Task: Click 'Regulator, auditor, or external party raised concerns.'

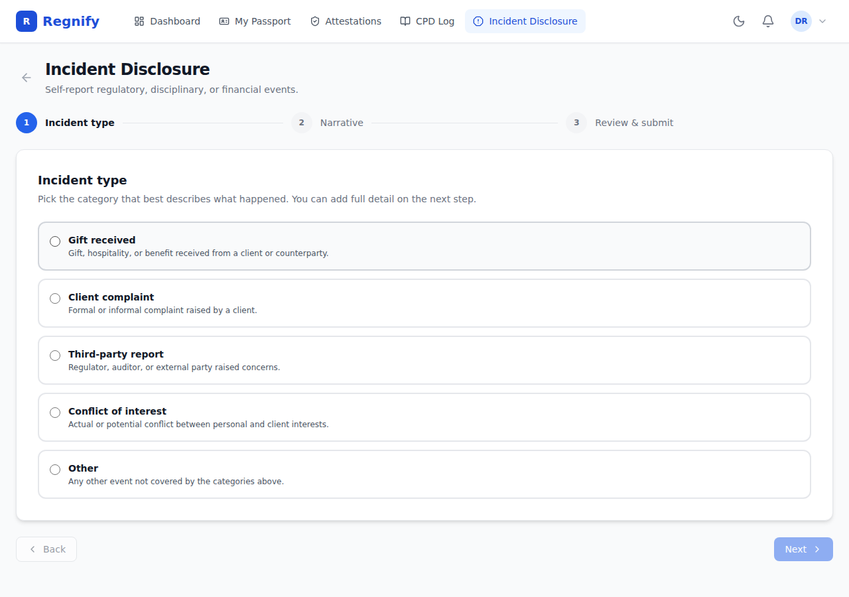Action: pyautogui.click(x=174, y=367)
